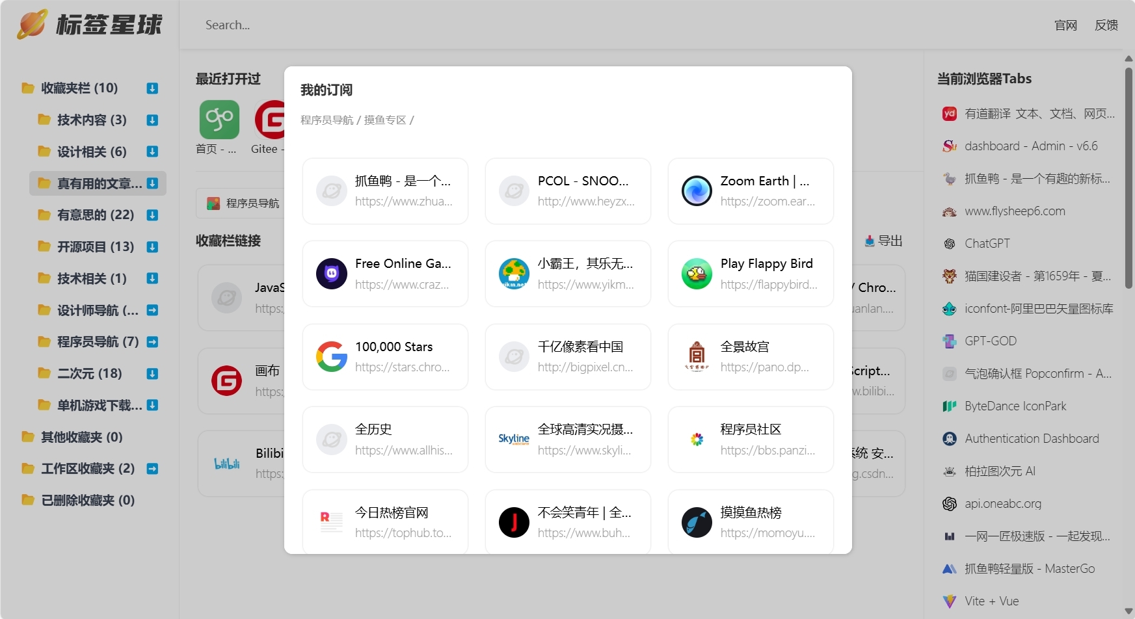Click the Skyline webcams logo icon
The image size is (1135, 619).
514,440
